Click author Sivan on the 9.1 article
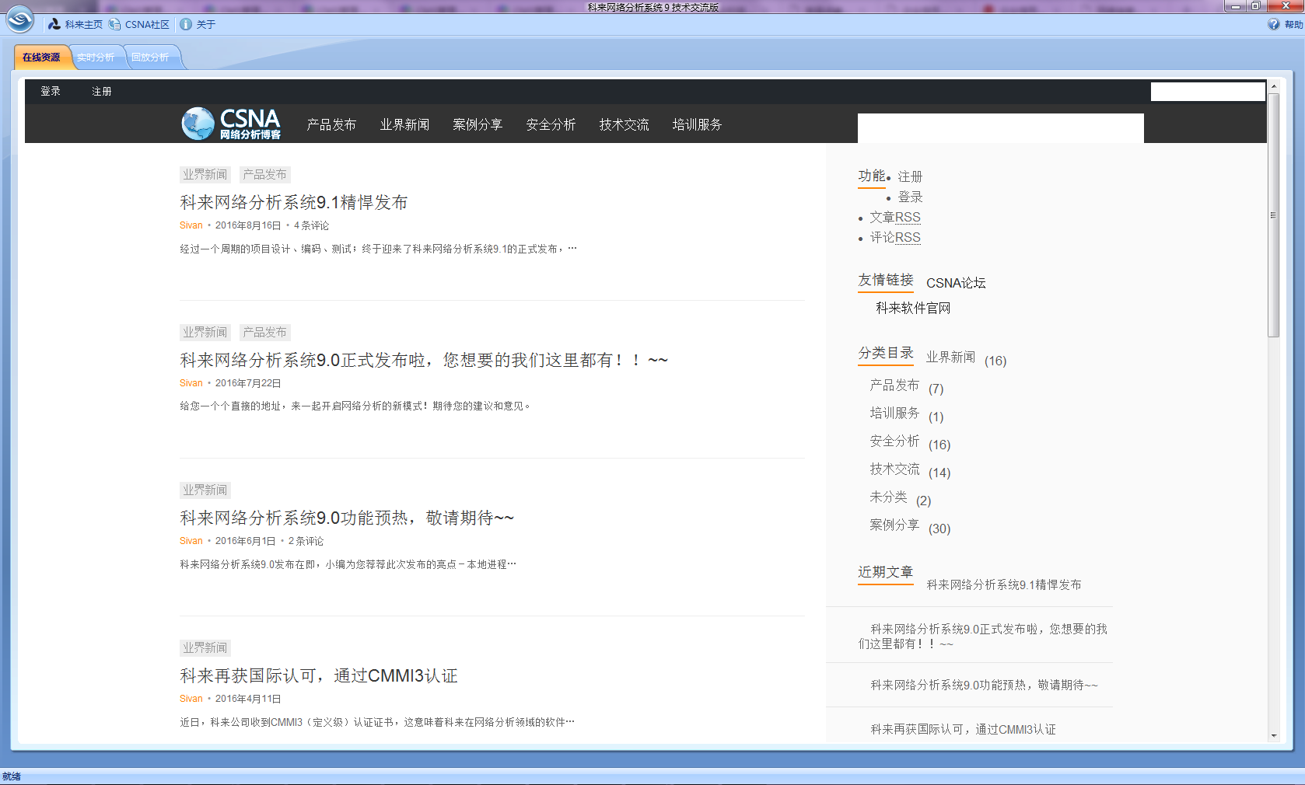Screen dimensions: 1305x785 pos(191,225)
